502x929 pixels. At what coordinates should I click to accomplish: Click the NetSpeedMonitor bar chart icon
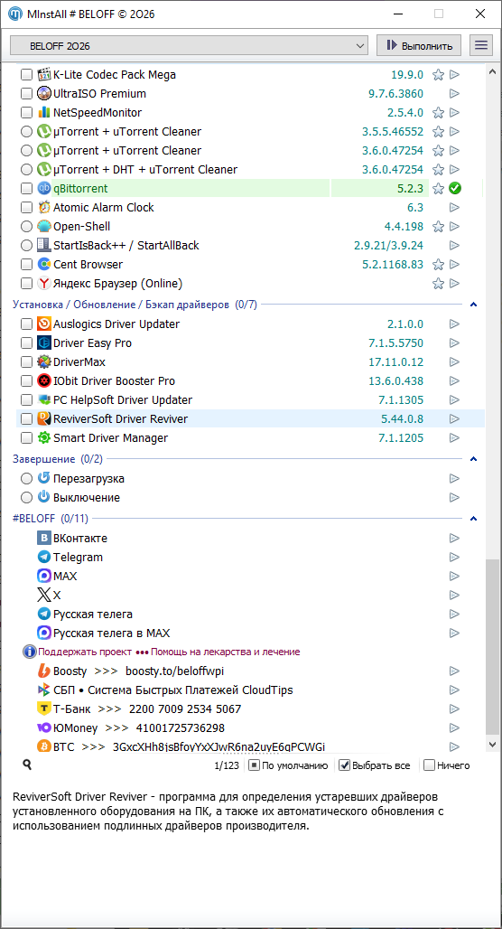pos(44,113)
